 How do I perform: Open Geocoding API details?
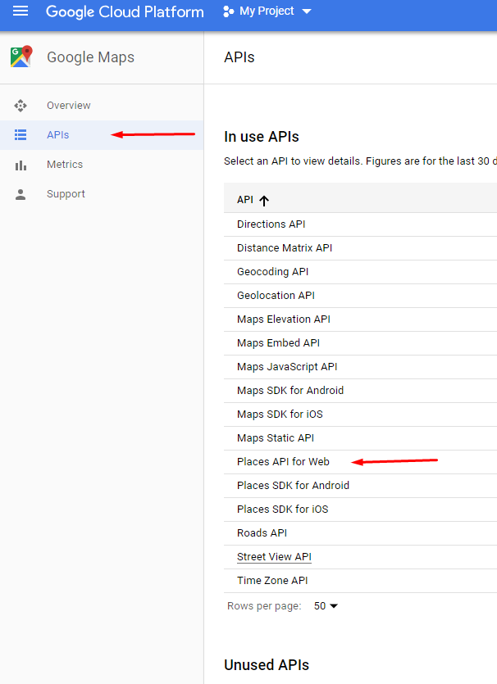pos(272,272)
